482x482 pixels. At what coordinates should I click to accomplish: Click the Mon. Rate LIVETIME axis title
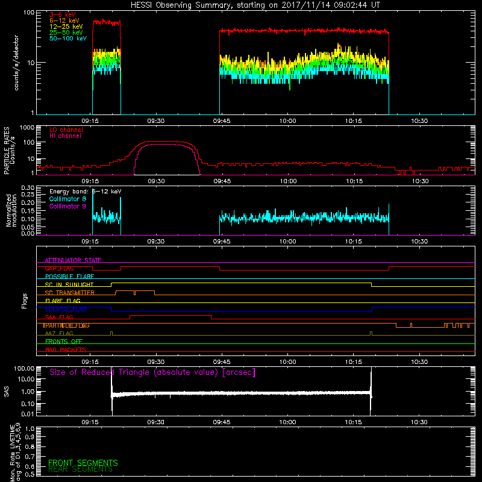14,452
